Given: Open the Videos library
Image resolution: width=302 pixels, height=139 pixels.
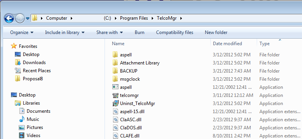Looking at the screenshot, I should pos(33,135).
